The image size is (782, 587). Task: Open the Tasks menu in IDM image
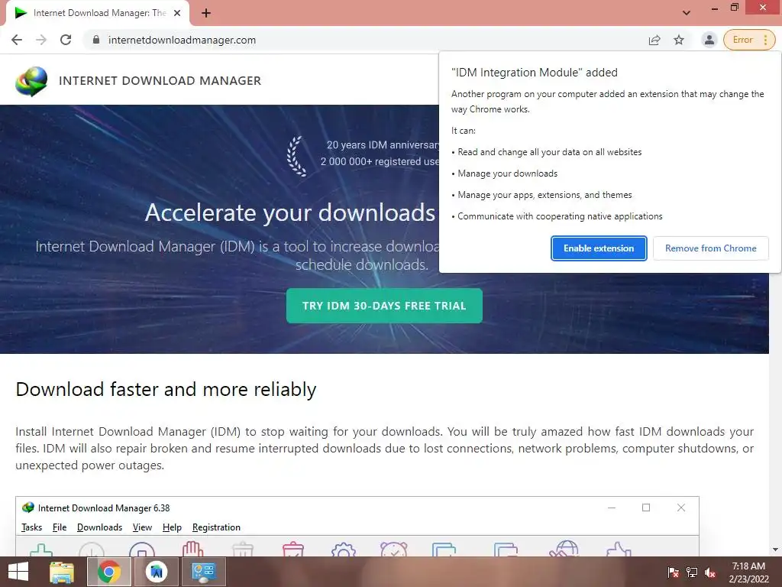pyautogui.click(x=31, y=527)
